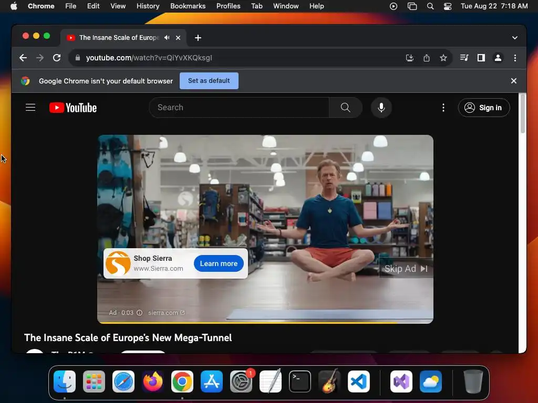Viewport: 538px width, 403px height.
Task: Click the Sierra ad logo
Action: [x=118, y=263]
